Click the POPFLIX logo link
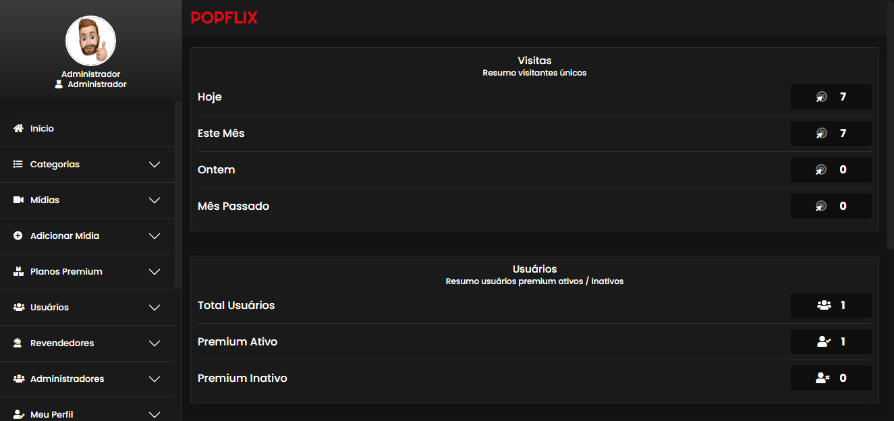 (224, 18)
